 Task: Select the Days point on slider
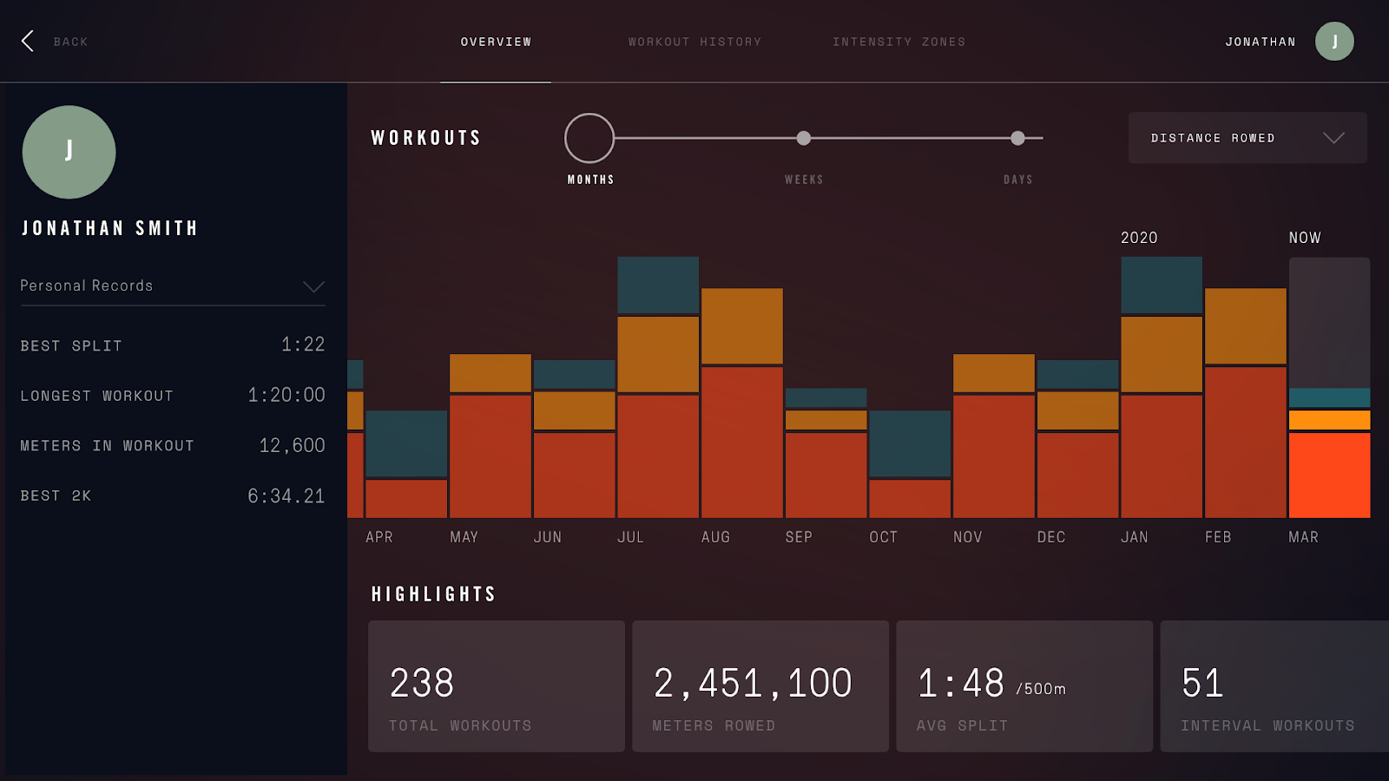click(x=1017, y=138)
